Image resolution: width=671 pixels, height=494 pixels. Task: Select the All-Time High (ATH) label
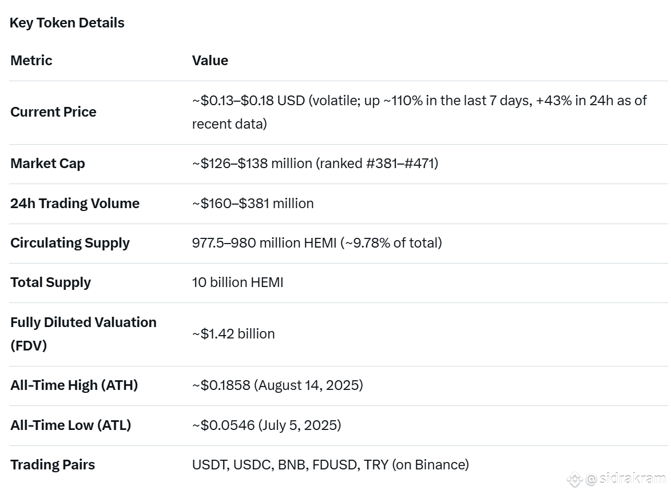tap(74, 385)
